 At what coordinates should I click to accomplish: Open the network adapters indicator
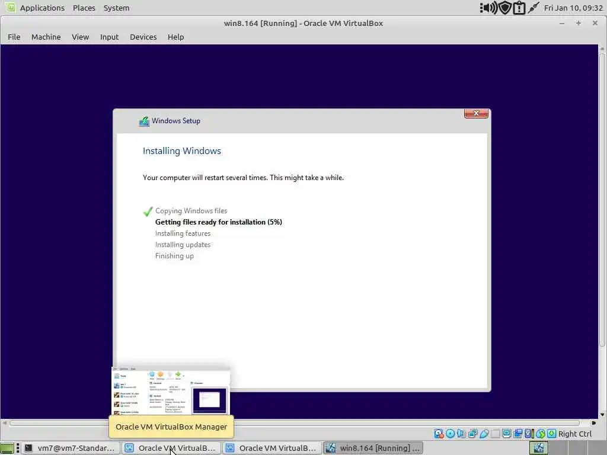tap(472, 433)
